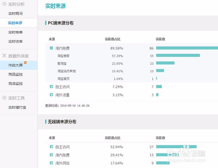Click the 淘宝搜索 visitor count bar
The height and width of the screenshot is (168, 218).
pos(178,56)
